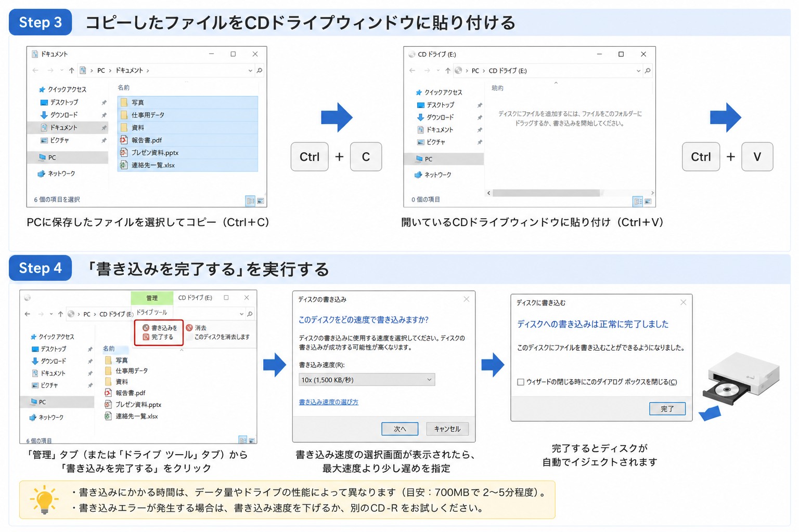Click 書き込みを完了する in the ribbon
799x532 pixels.
click(160, 332)
